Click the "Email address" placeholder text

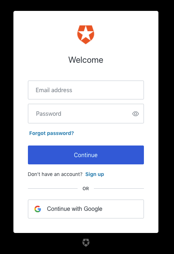(54, 90)
